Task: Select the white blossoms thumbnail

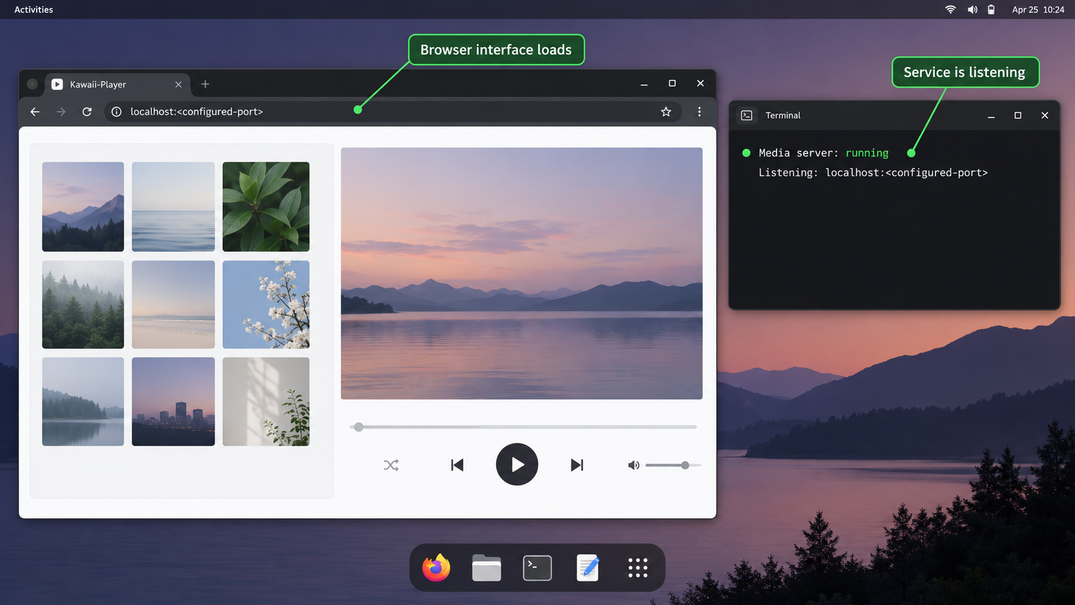Action: pos(266,304)
